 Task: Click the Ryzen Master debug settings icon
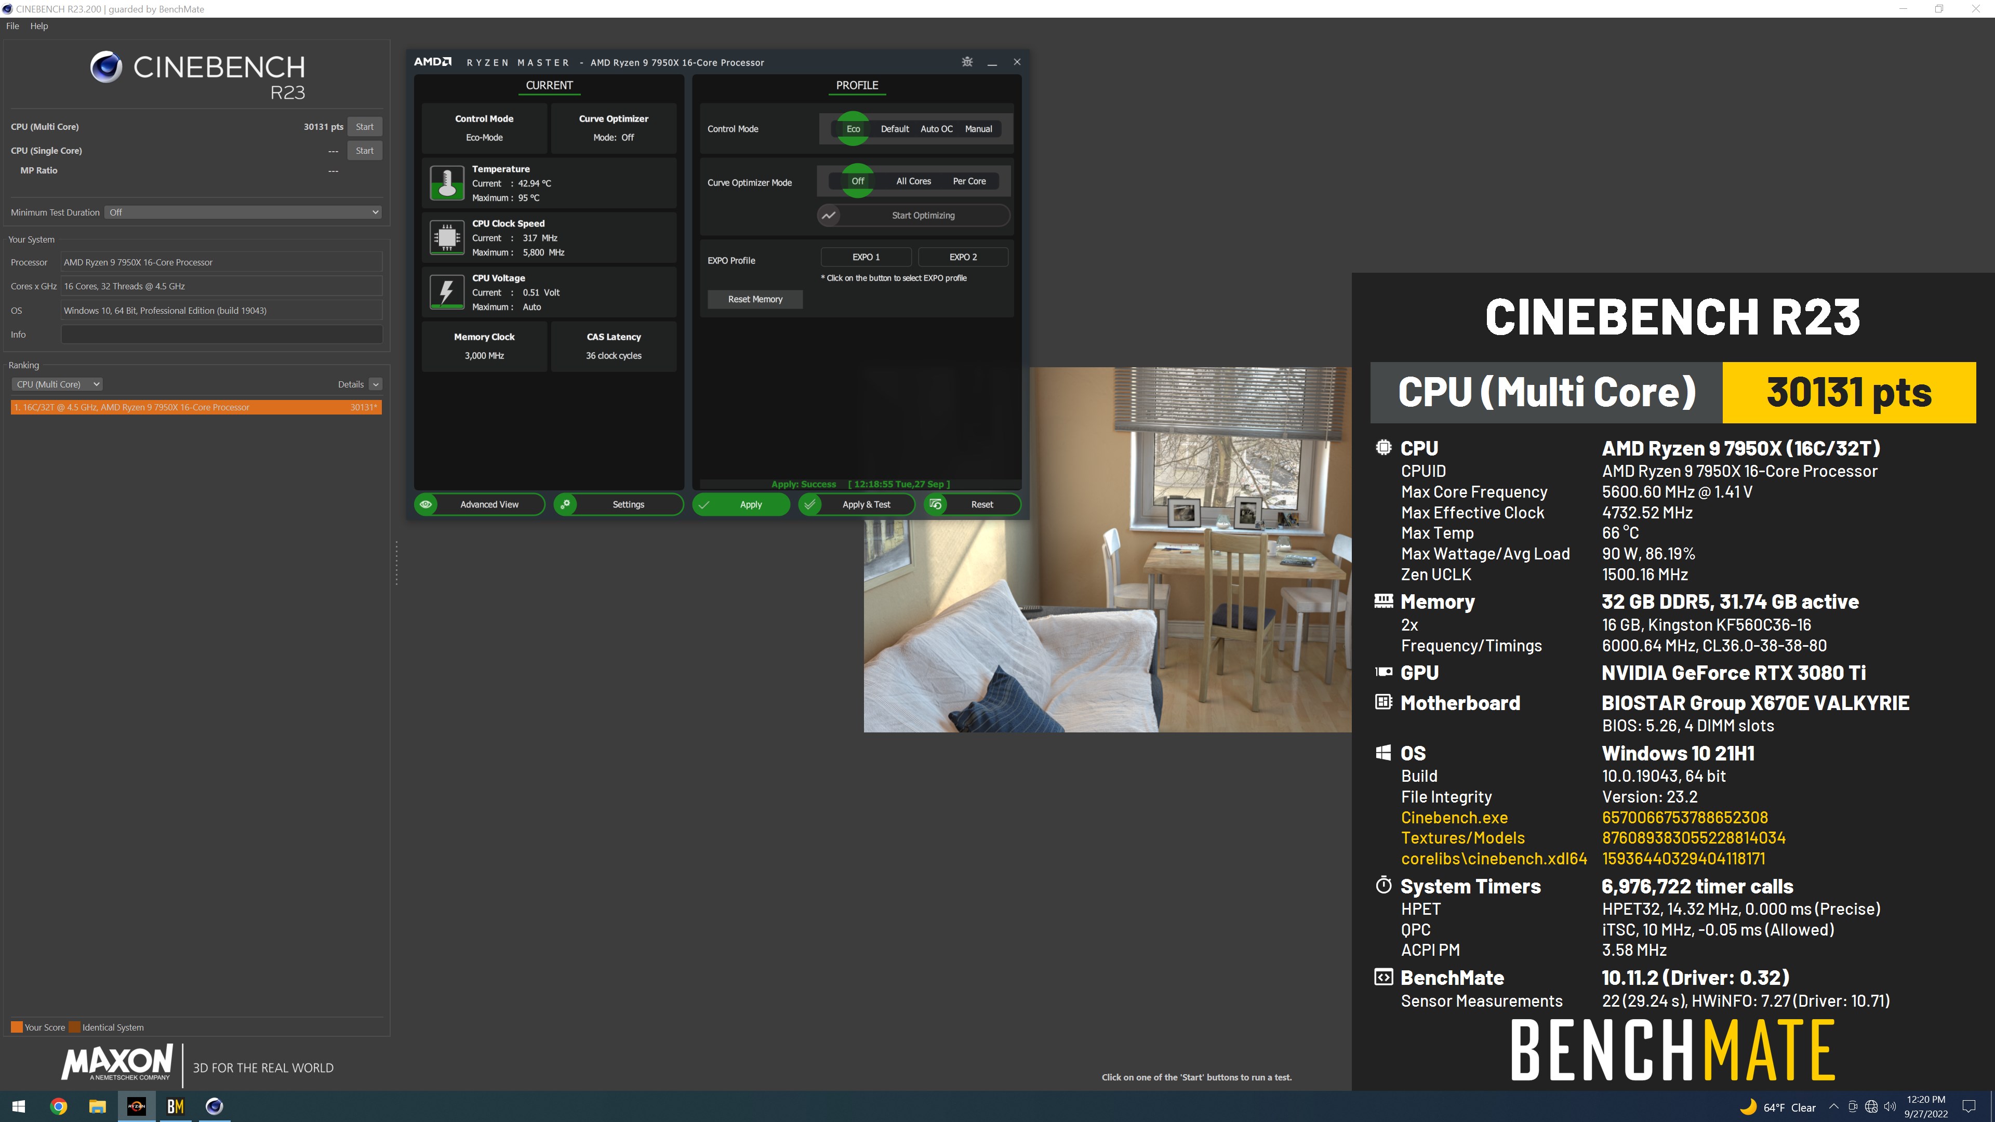pos(966,62)
